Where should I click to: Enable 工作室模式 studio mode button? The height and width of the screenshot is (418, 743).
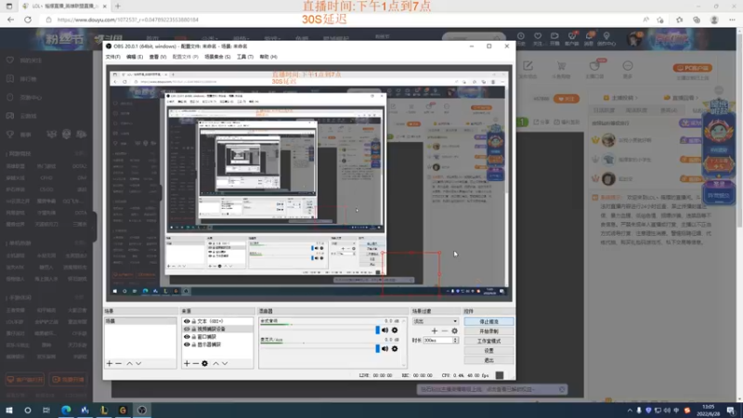[x=489, y=341]
